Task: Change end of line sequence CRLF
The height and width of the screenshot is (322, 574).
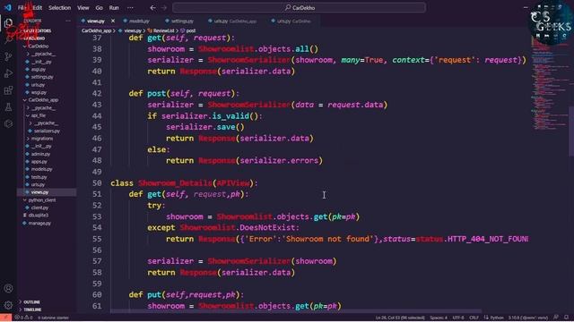Action: tap(474, 318)
